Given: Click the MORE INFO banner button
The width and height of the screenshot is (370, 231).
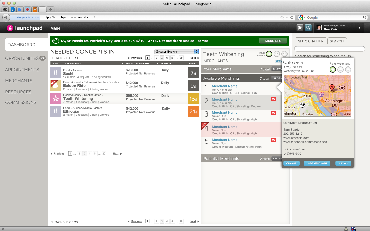Looking at the screenshot, I should tap(273, 41).
